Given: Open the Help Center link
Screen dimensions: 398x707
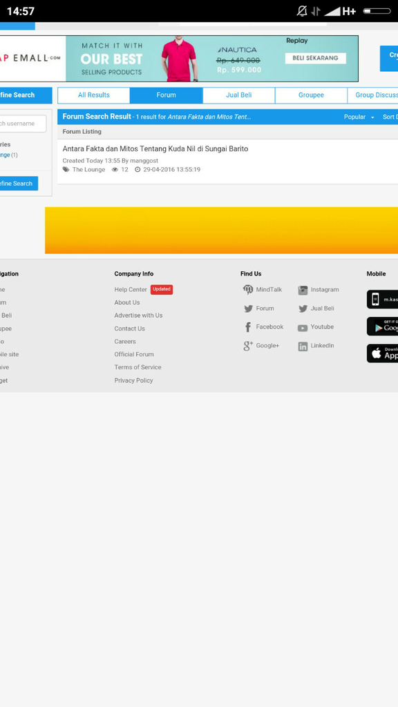Looking at the screenshot, I should click(131, 289).
